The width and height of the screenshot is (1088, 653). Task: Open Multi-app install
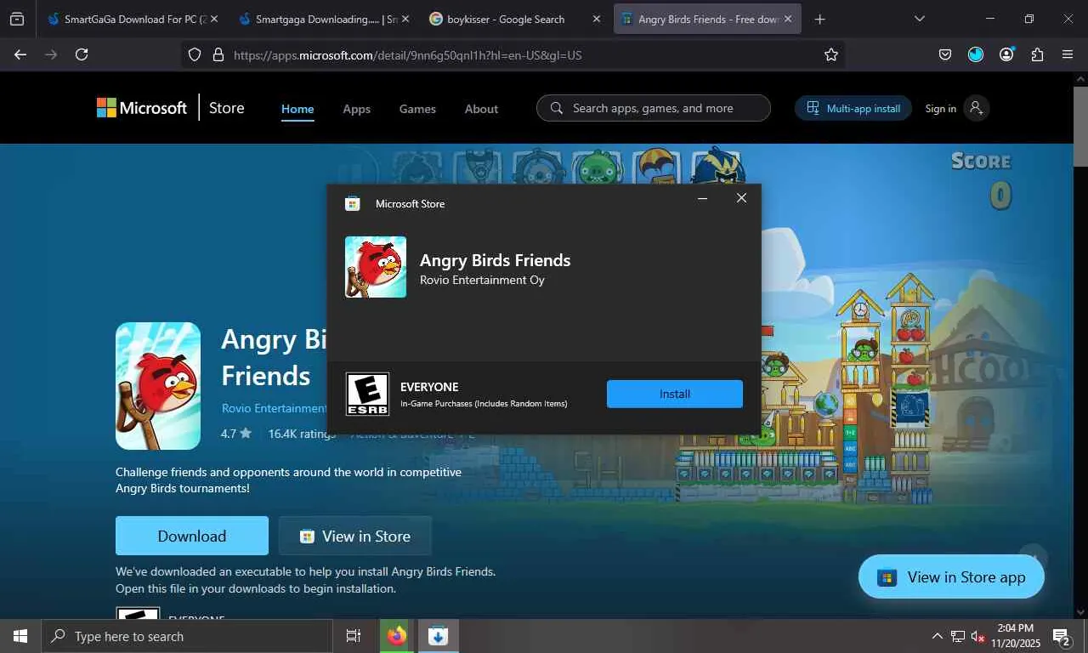pyautogui.click(x=853, y=108)
